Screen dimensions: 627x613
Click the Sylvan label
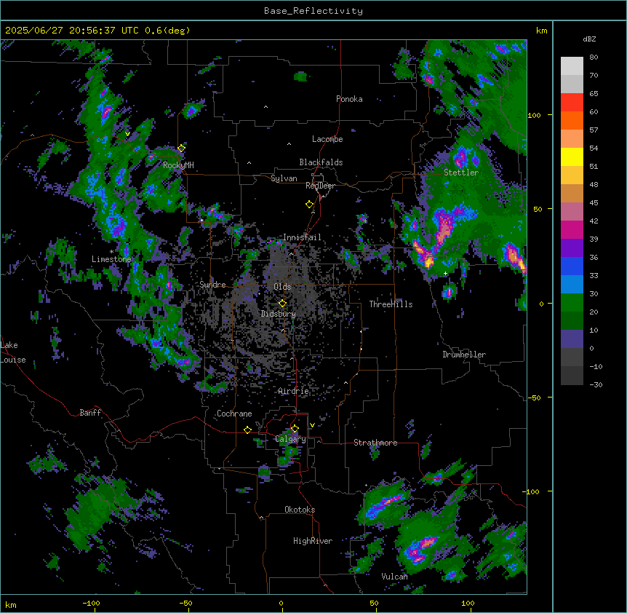[284, 178]
